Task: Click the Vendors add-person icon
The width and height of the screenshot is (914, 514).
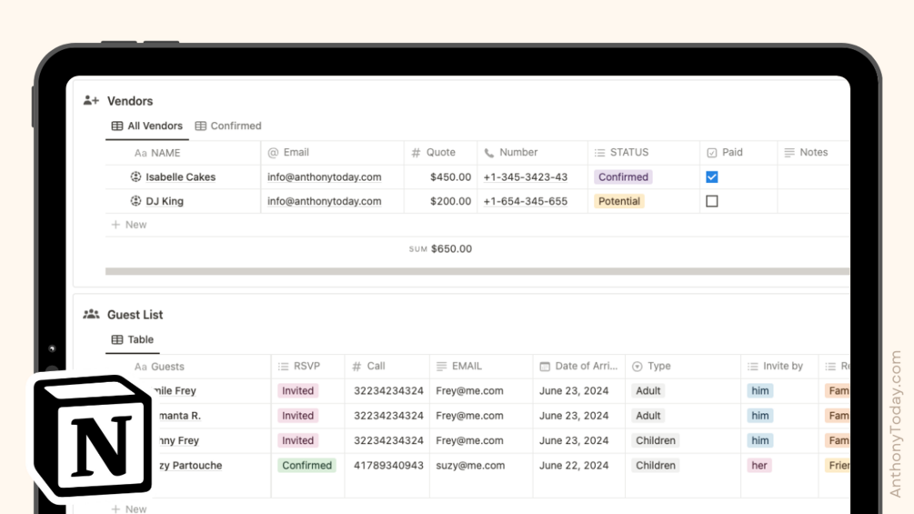Action: click(91, 100)
